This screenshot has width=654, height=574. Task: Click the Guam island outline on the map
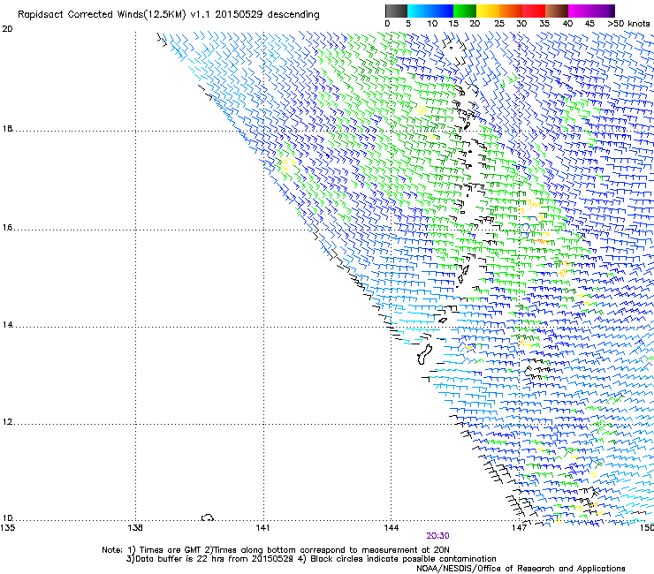pos(424,354)
